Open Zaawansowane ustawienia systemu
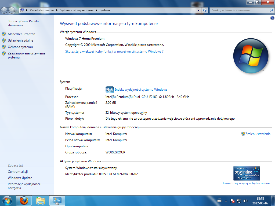The width and height of the screenshot is (275, 206). point(27,55)
